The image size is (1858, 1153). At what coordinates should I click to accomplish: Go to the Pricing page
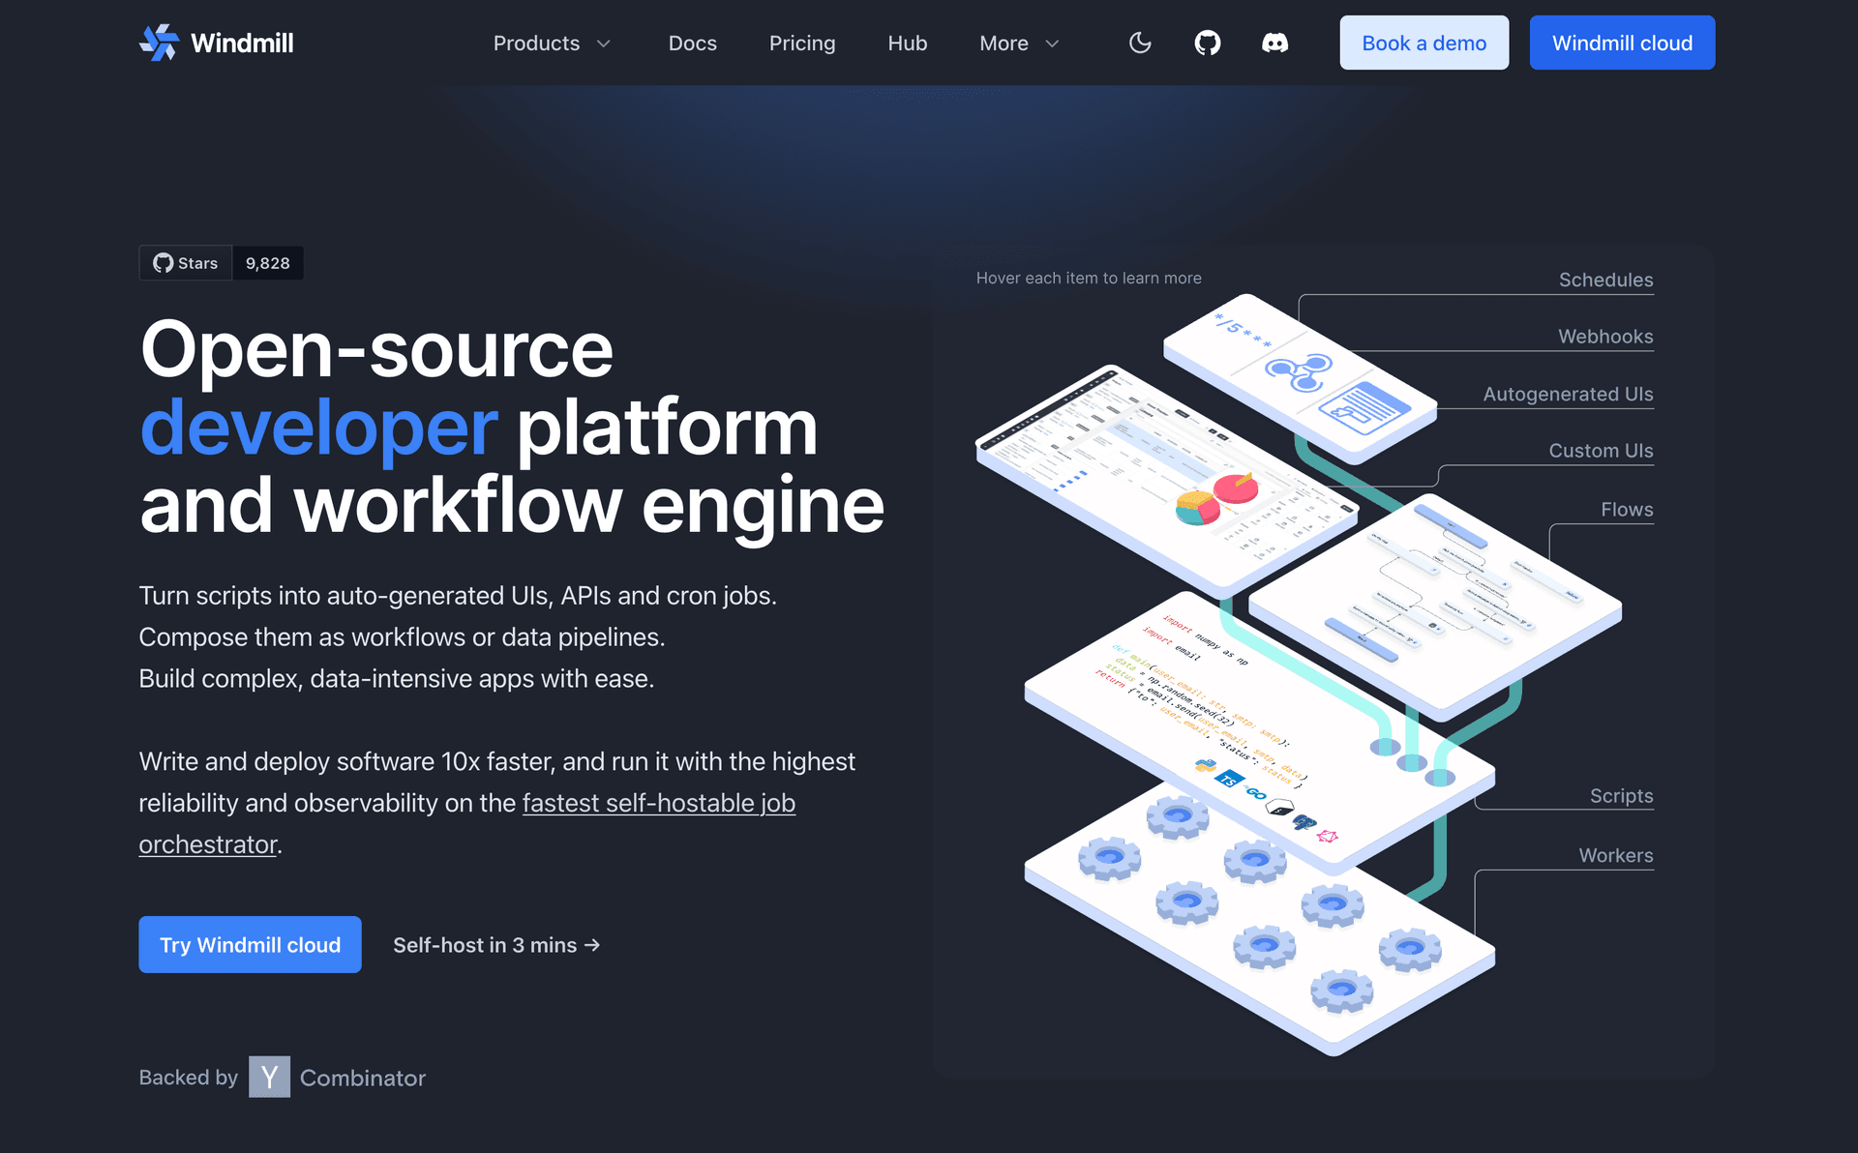[x=802, y=43]
